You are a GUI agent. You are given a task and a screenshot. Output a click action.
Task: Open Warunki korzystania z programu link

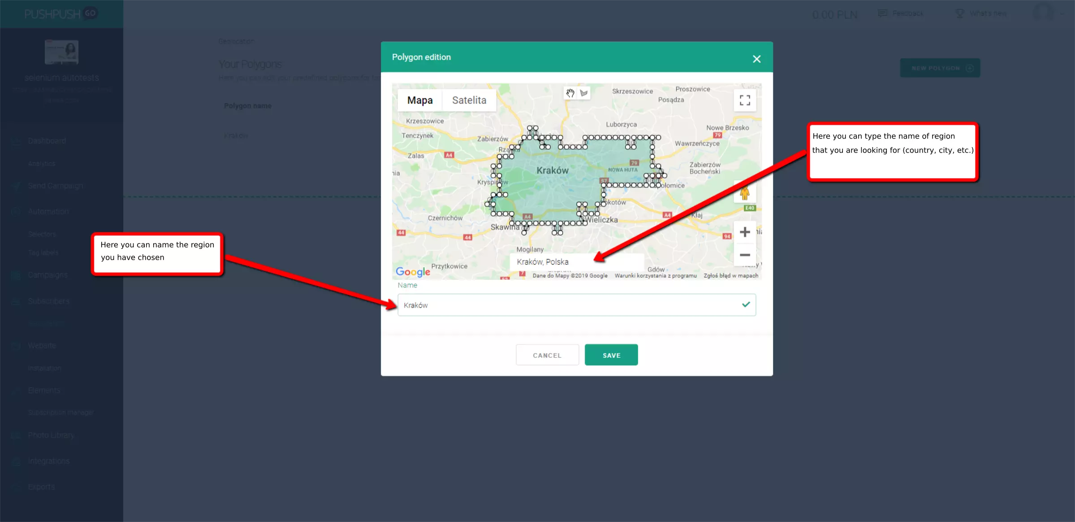click(x=656, y=276)
